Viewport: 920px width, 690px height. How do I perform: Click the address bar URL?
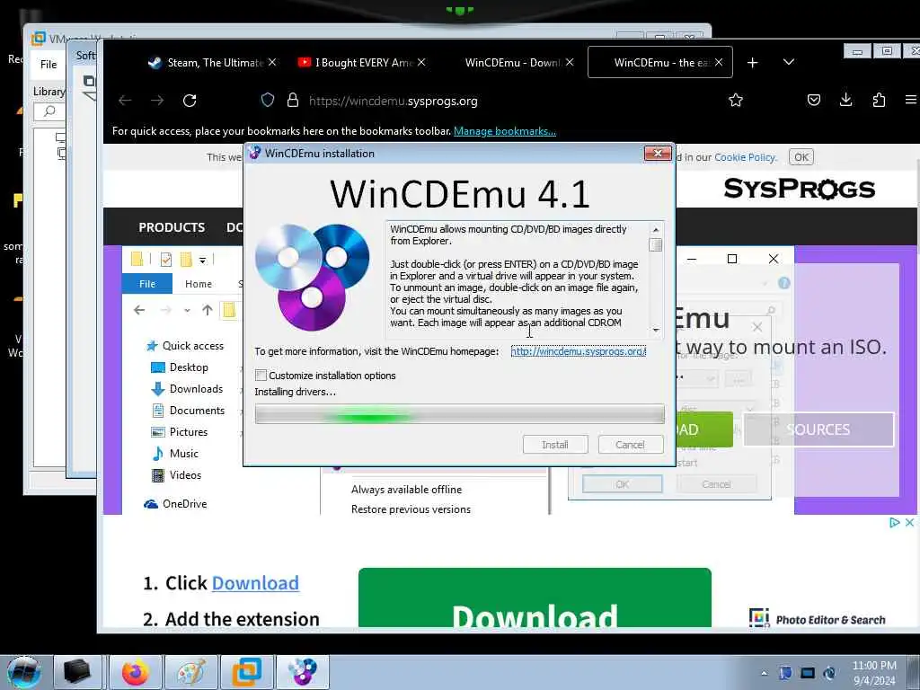[x=394, y=101]
